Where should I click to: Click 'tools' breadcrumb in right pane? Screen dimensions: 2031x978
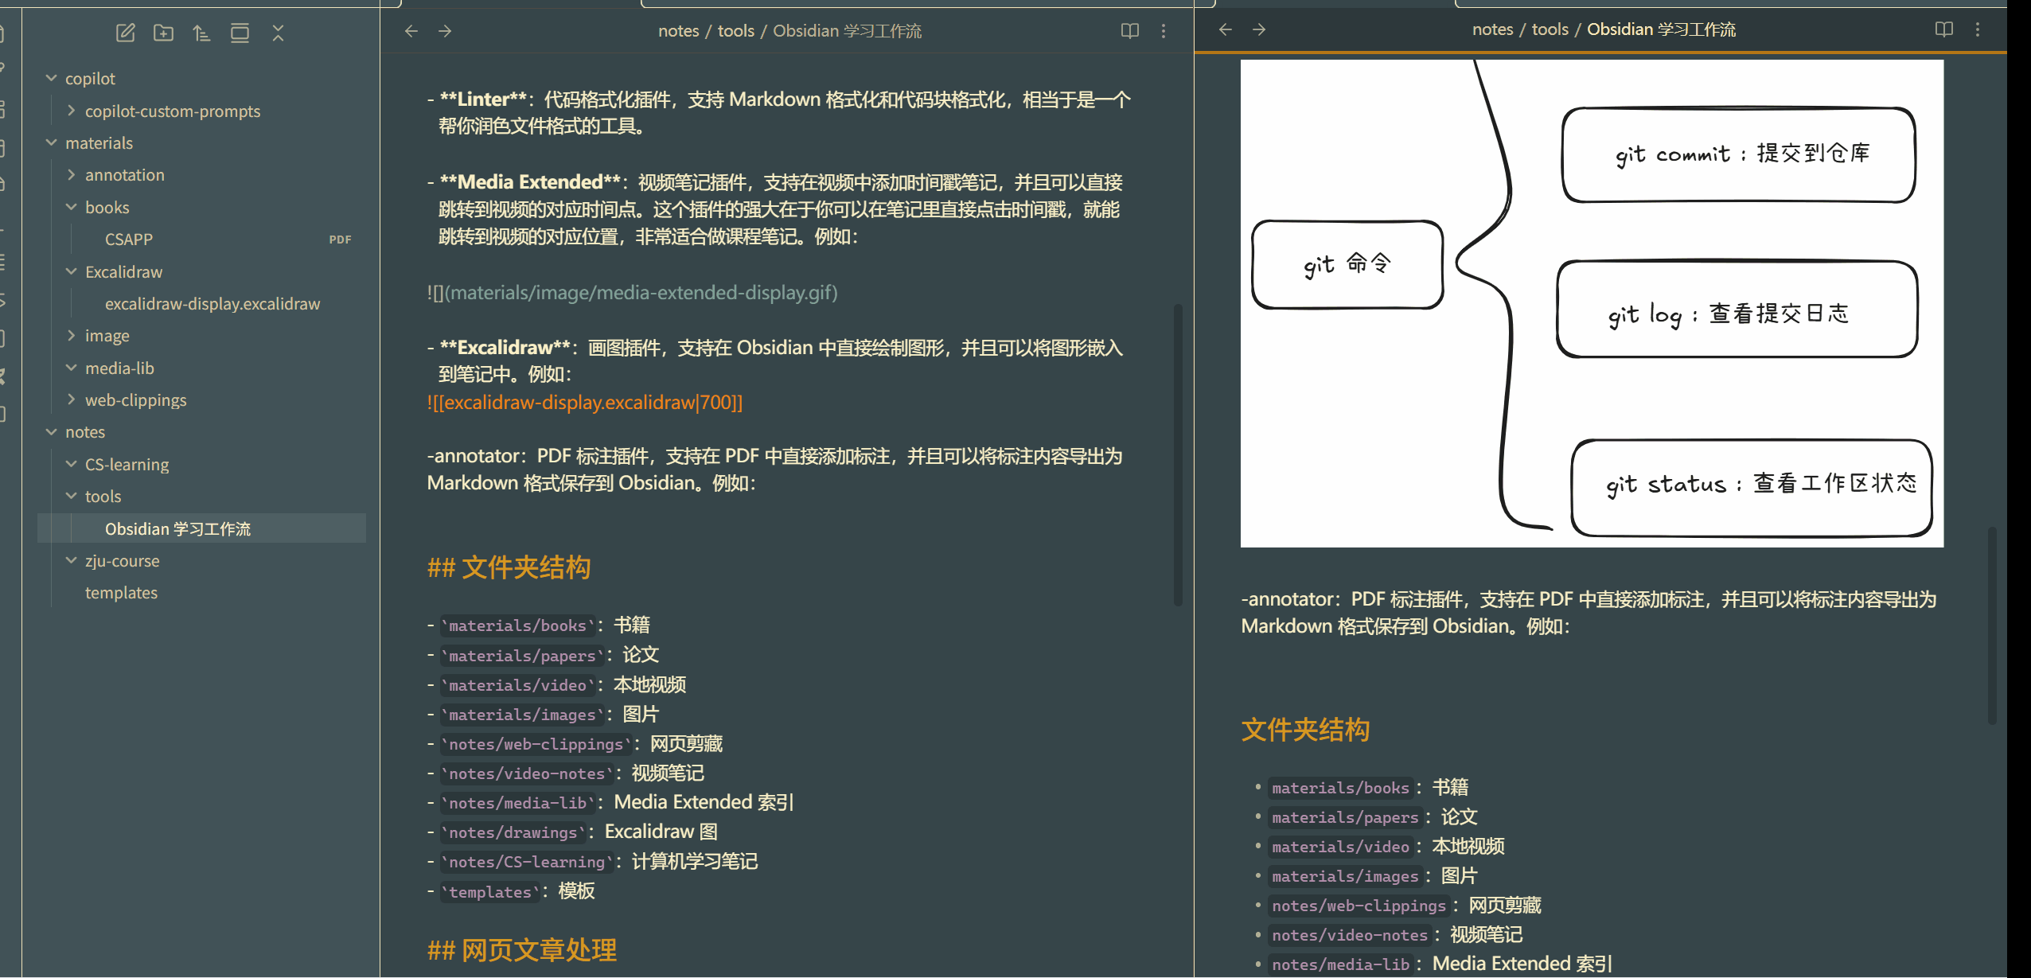click(x=1550, y=29)
